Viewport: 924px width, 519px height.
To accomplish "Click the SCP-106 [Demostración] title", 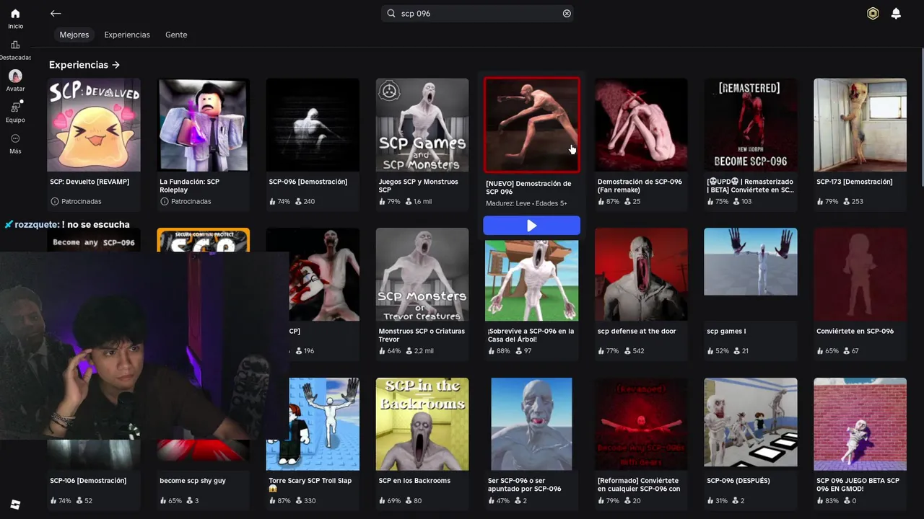I will coord(88,481).
